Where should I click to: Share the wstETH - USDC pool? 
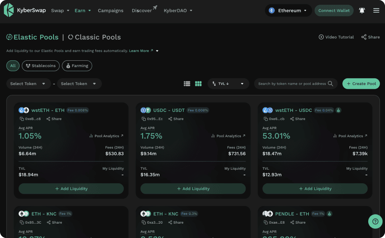(x=298, y=119)
